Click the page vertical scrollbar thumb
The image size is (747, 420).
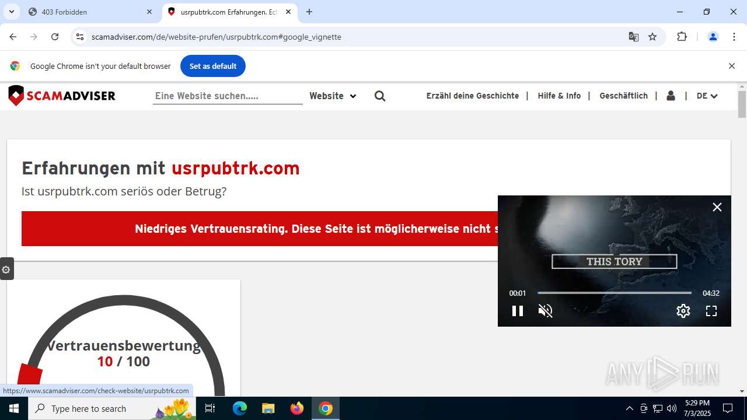point(742,104)
